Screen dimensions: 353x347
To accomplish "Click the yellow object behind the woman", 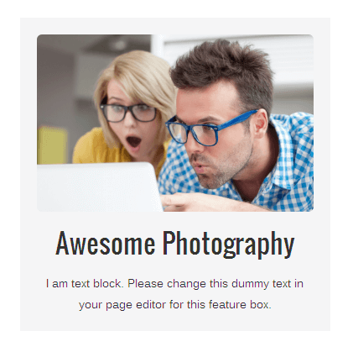I will click(52, 145).
